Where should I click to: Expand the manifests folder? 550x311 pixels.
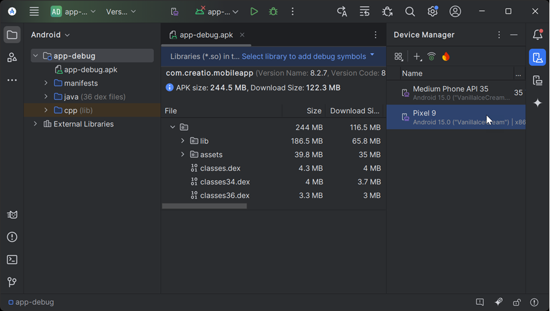tap(46, 83)
